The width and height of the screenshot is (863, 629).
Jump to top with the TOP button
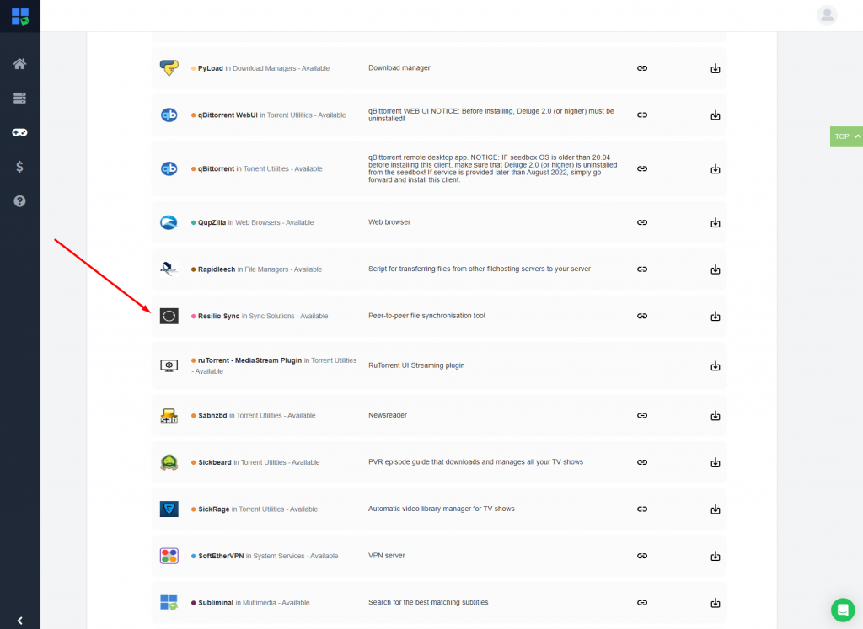click(846, 136)
